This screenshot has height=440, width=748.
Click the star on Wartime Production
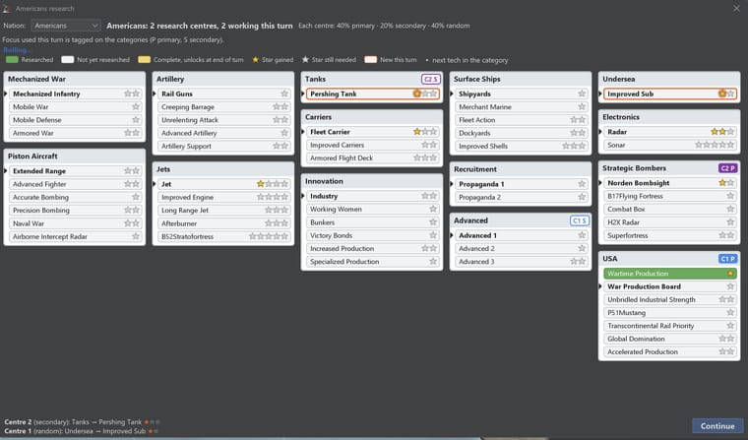[x=730, y=274]
